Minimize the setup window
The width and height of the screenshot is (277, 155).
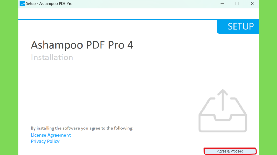[222, 3]
